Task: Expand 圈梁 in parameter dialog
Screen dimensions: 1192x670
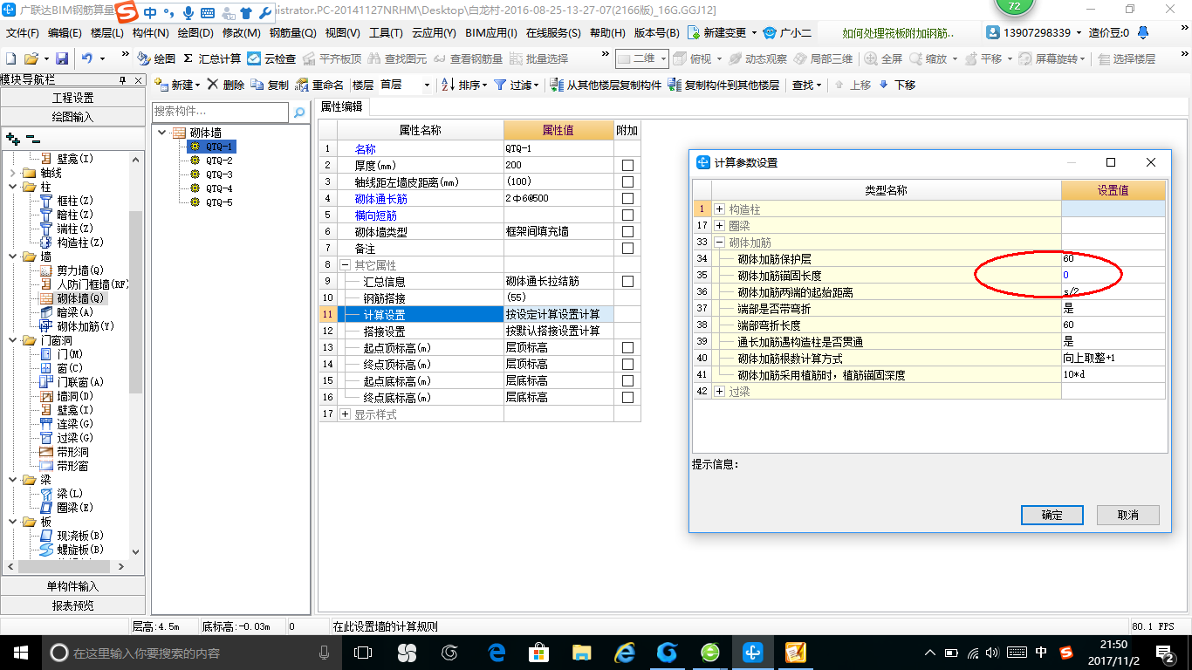Action: tap(720, 226)
